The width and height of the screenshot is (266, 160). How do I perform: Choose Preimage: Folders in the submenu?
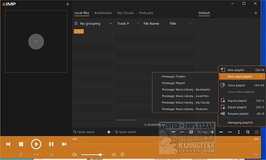pos(174,77)
